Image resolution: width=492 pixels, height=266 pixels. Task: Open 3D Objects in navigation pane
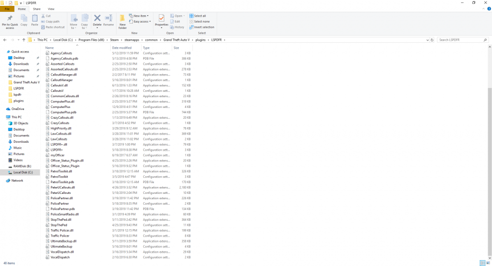coord(21,123)
